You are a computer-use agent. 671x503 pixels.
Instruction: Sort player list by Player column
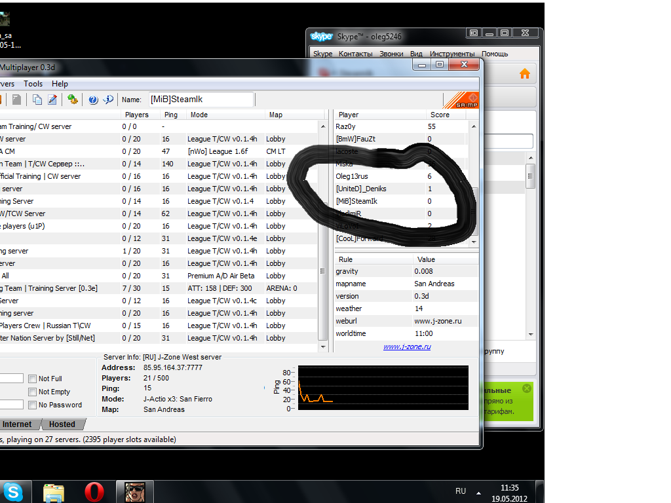[380, 115]
